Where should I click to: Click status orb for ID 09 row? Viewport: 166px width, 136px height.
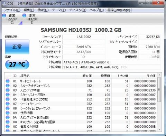[x=8, y=113]
